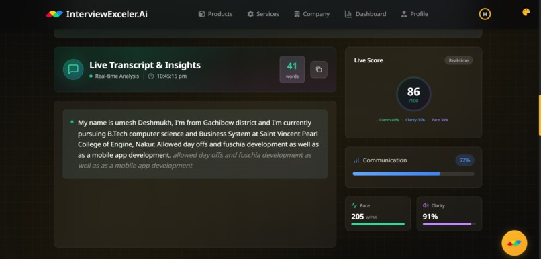This screenshot has width=541, height=259.
Task: Click the 86/100 score circle
Action: [x=413, y=94]
